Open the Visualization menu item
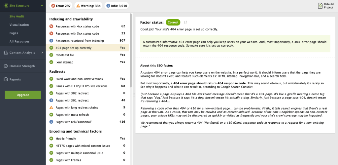This screenshot has width=338, height=165. pos(19,24)
